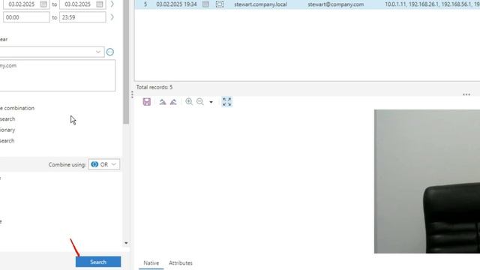The image size is (480, 270).
Task: Open the Combine using OR dropdown
Action: 104,164
